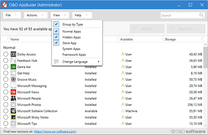The image size is (208, 135).
Task: Select the Microsoft Solitaire Collection radio button
Action: [x=6, y=111]
